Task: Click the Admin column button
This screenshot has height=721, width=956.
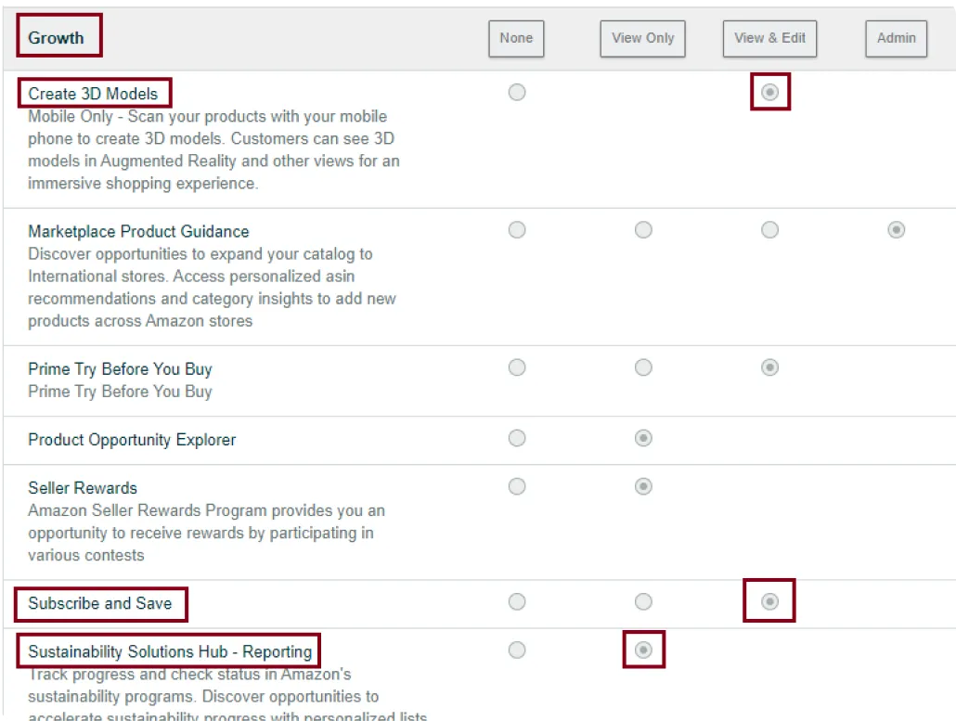Action: pyautogui.click(x=896, y=38)
